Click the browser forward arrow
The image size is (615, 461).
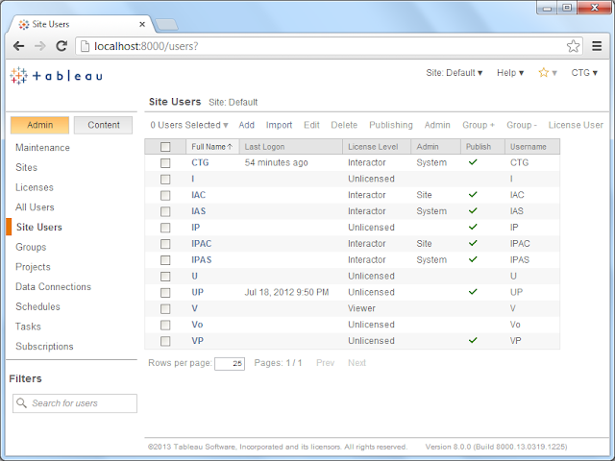tap(40, 46)
